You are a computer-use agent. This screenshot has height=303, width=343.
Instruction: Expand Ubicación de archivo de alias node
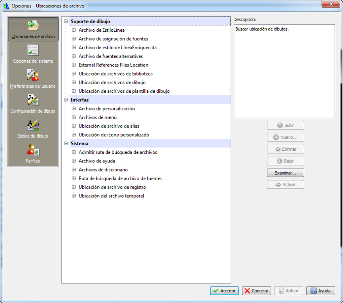click(x=74, y=126)
